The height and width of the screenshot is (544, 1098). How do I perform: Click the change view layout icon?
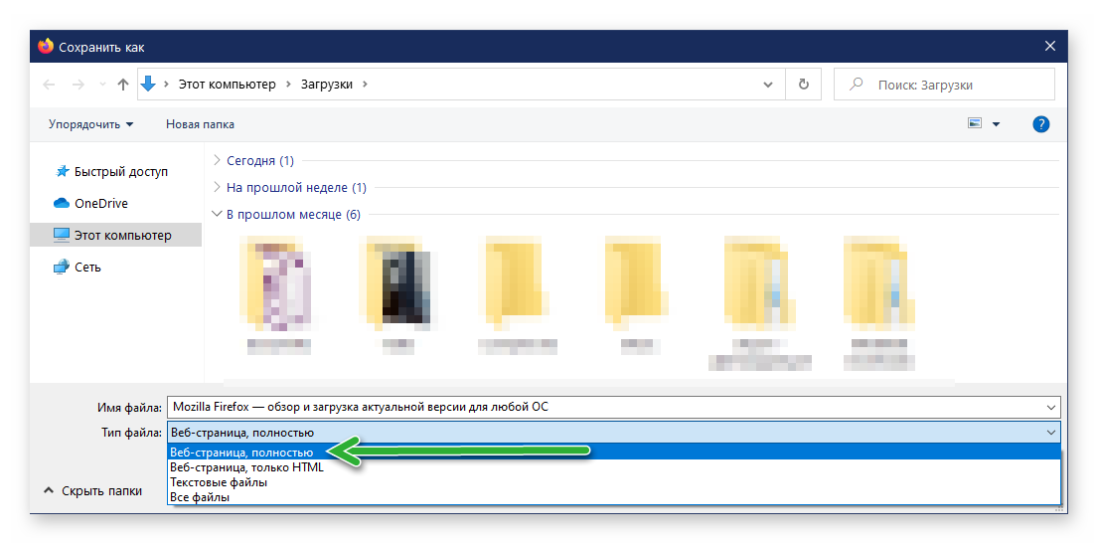click(975, 124)
